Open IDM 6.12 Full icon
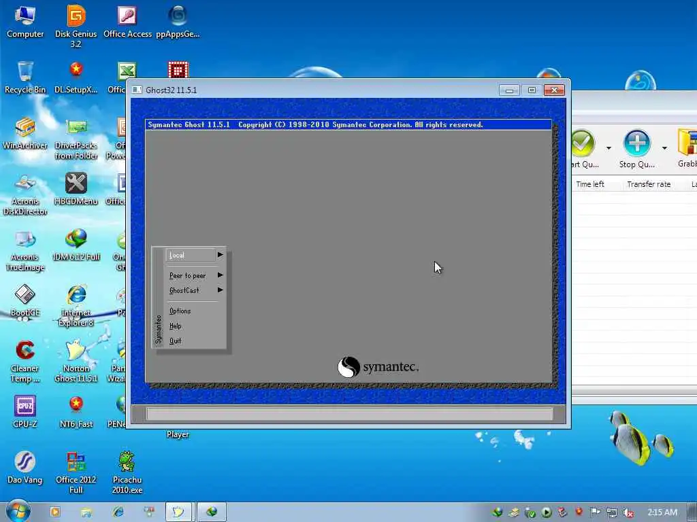This screenshot has width=697, height=522. pyautogui.click(x=76, y=245)
